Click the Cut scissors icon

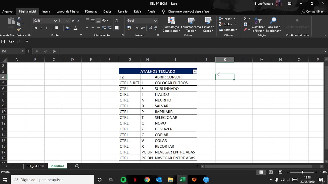pyautogui.click(x=19, y=19)
